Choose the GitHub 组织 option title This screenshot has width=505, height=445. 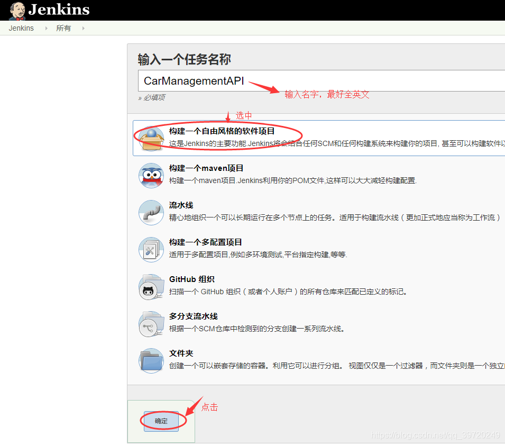coord(191,279)
